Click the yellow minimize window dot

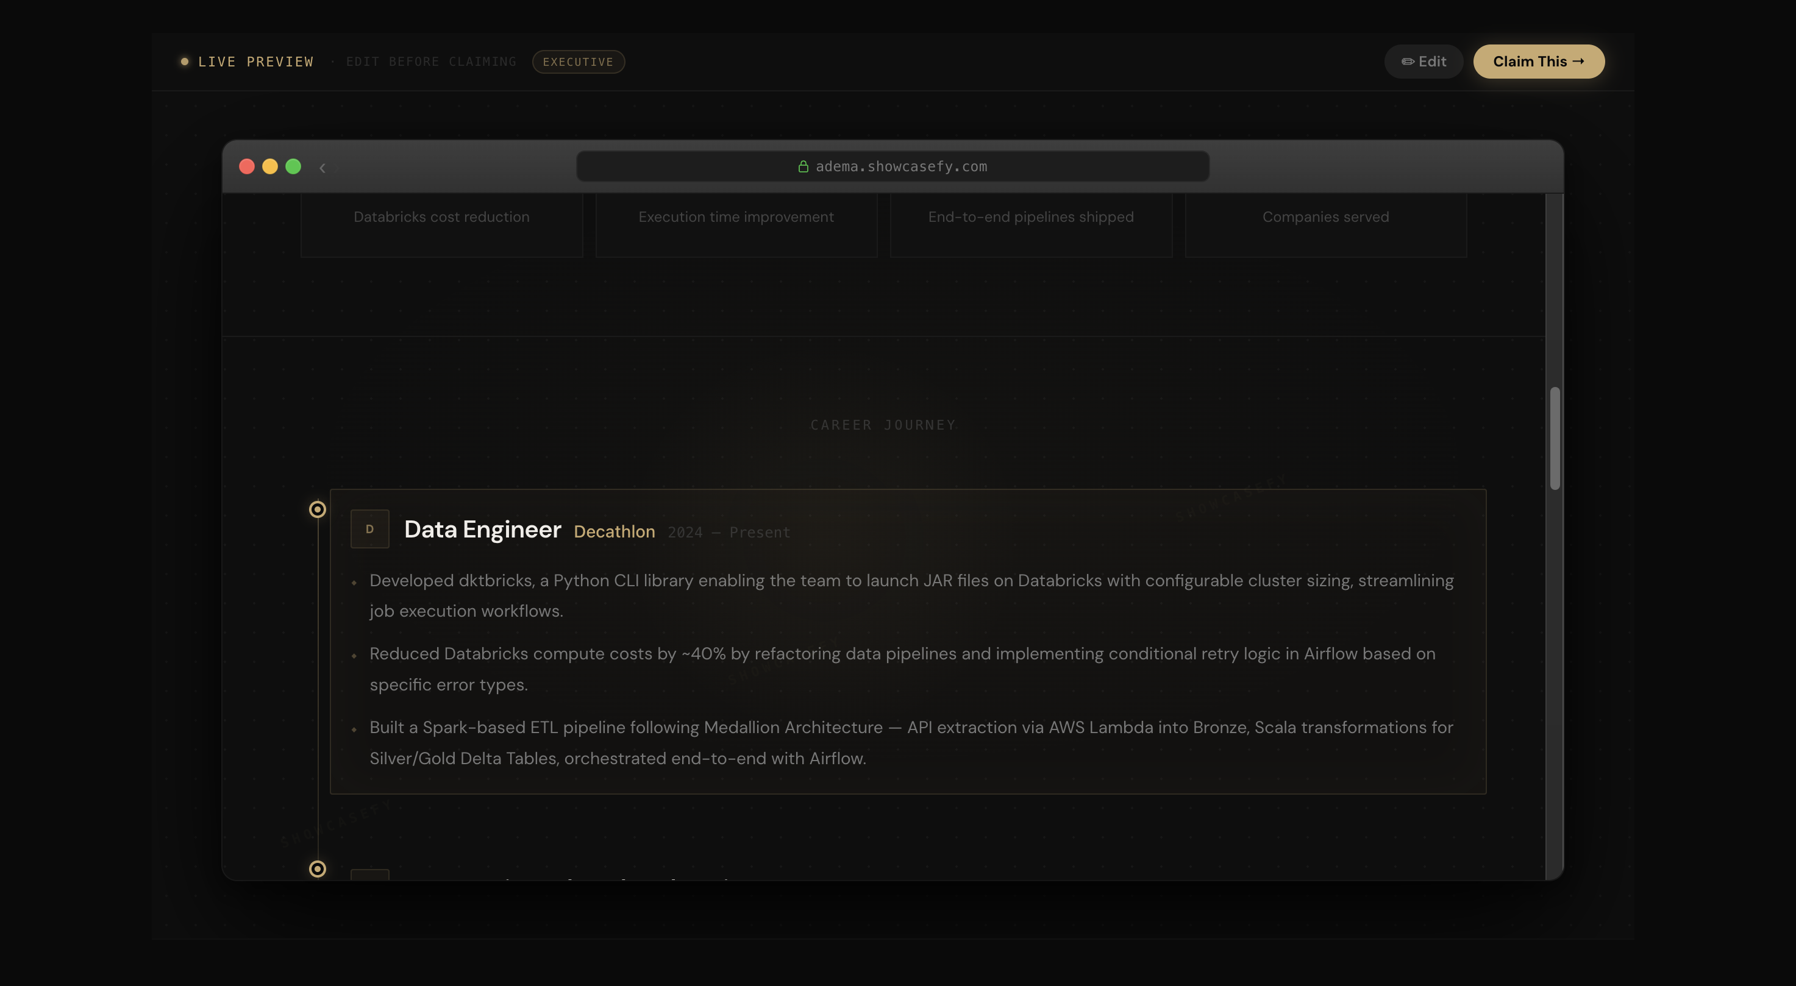(270, 166)
